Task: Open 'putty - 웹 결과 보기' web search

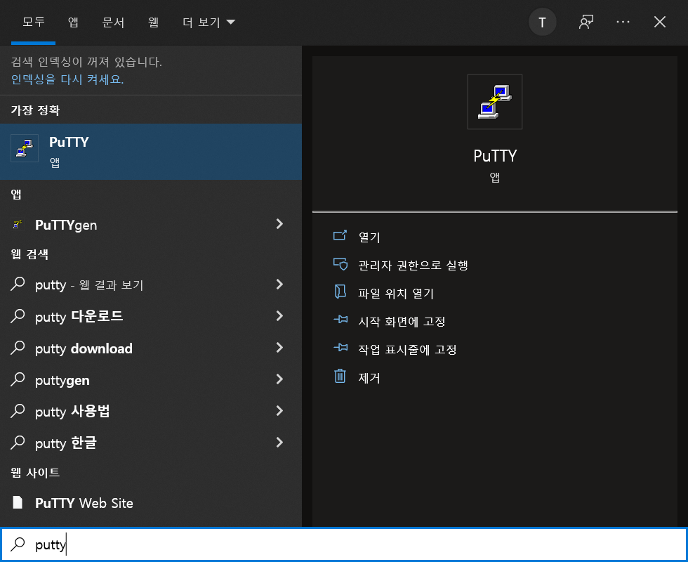Action: [x=150, y=285]
